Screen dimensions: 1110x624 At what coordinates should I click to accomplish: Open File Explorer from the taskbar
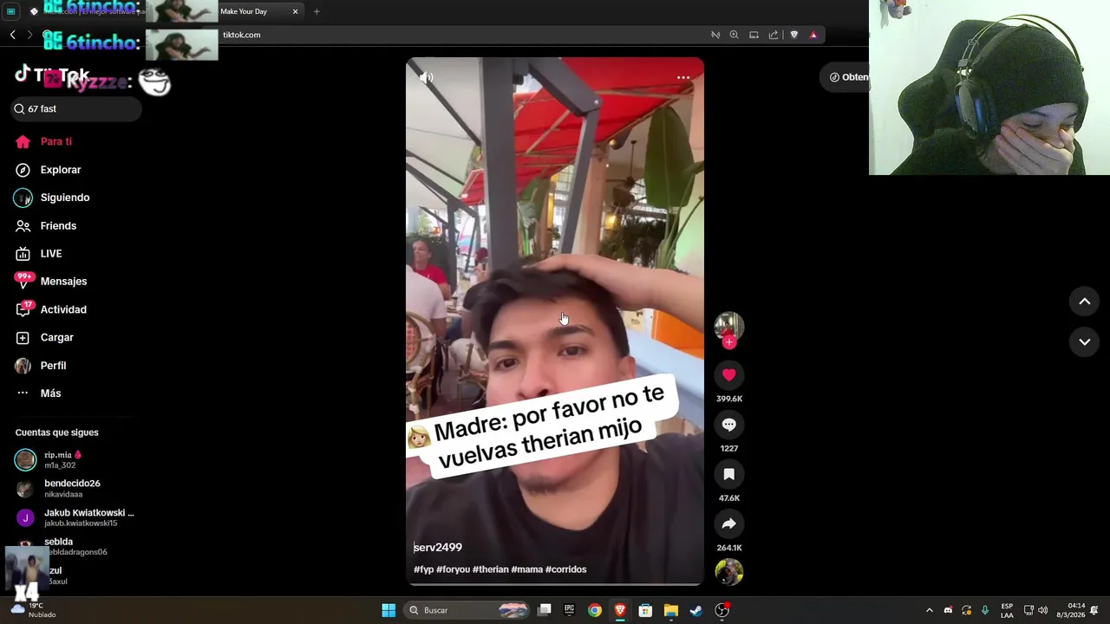click(x=670, y=610)
